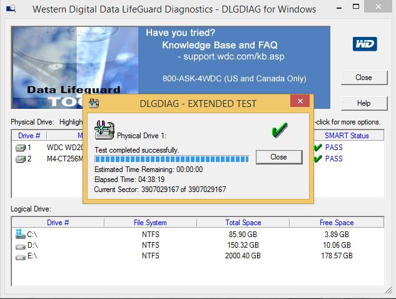Click the green test-passed checkmark in dialog
This screenshot has width=396, height=299.
[x=279, y=130]
